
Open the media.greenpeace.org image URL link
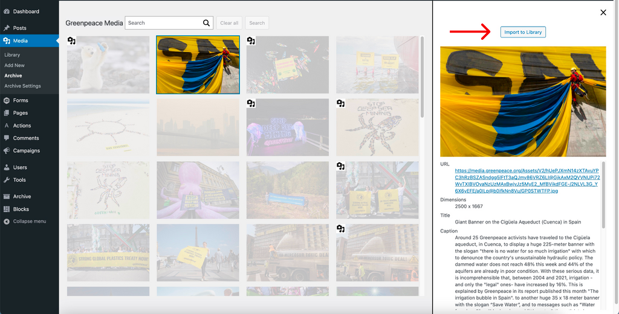click(527, 181)
